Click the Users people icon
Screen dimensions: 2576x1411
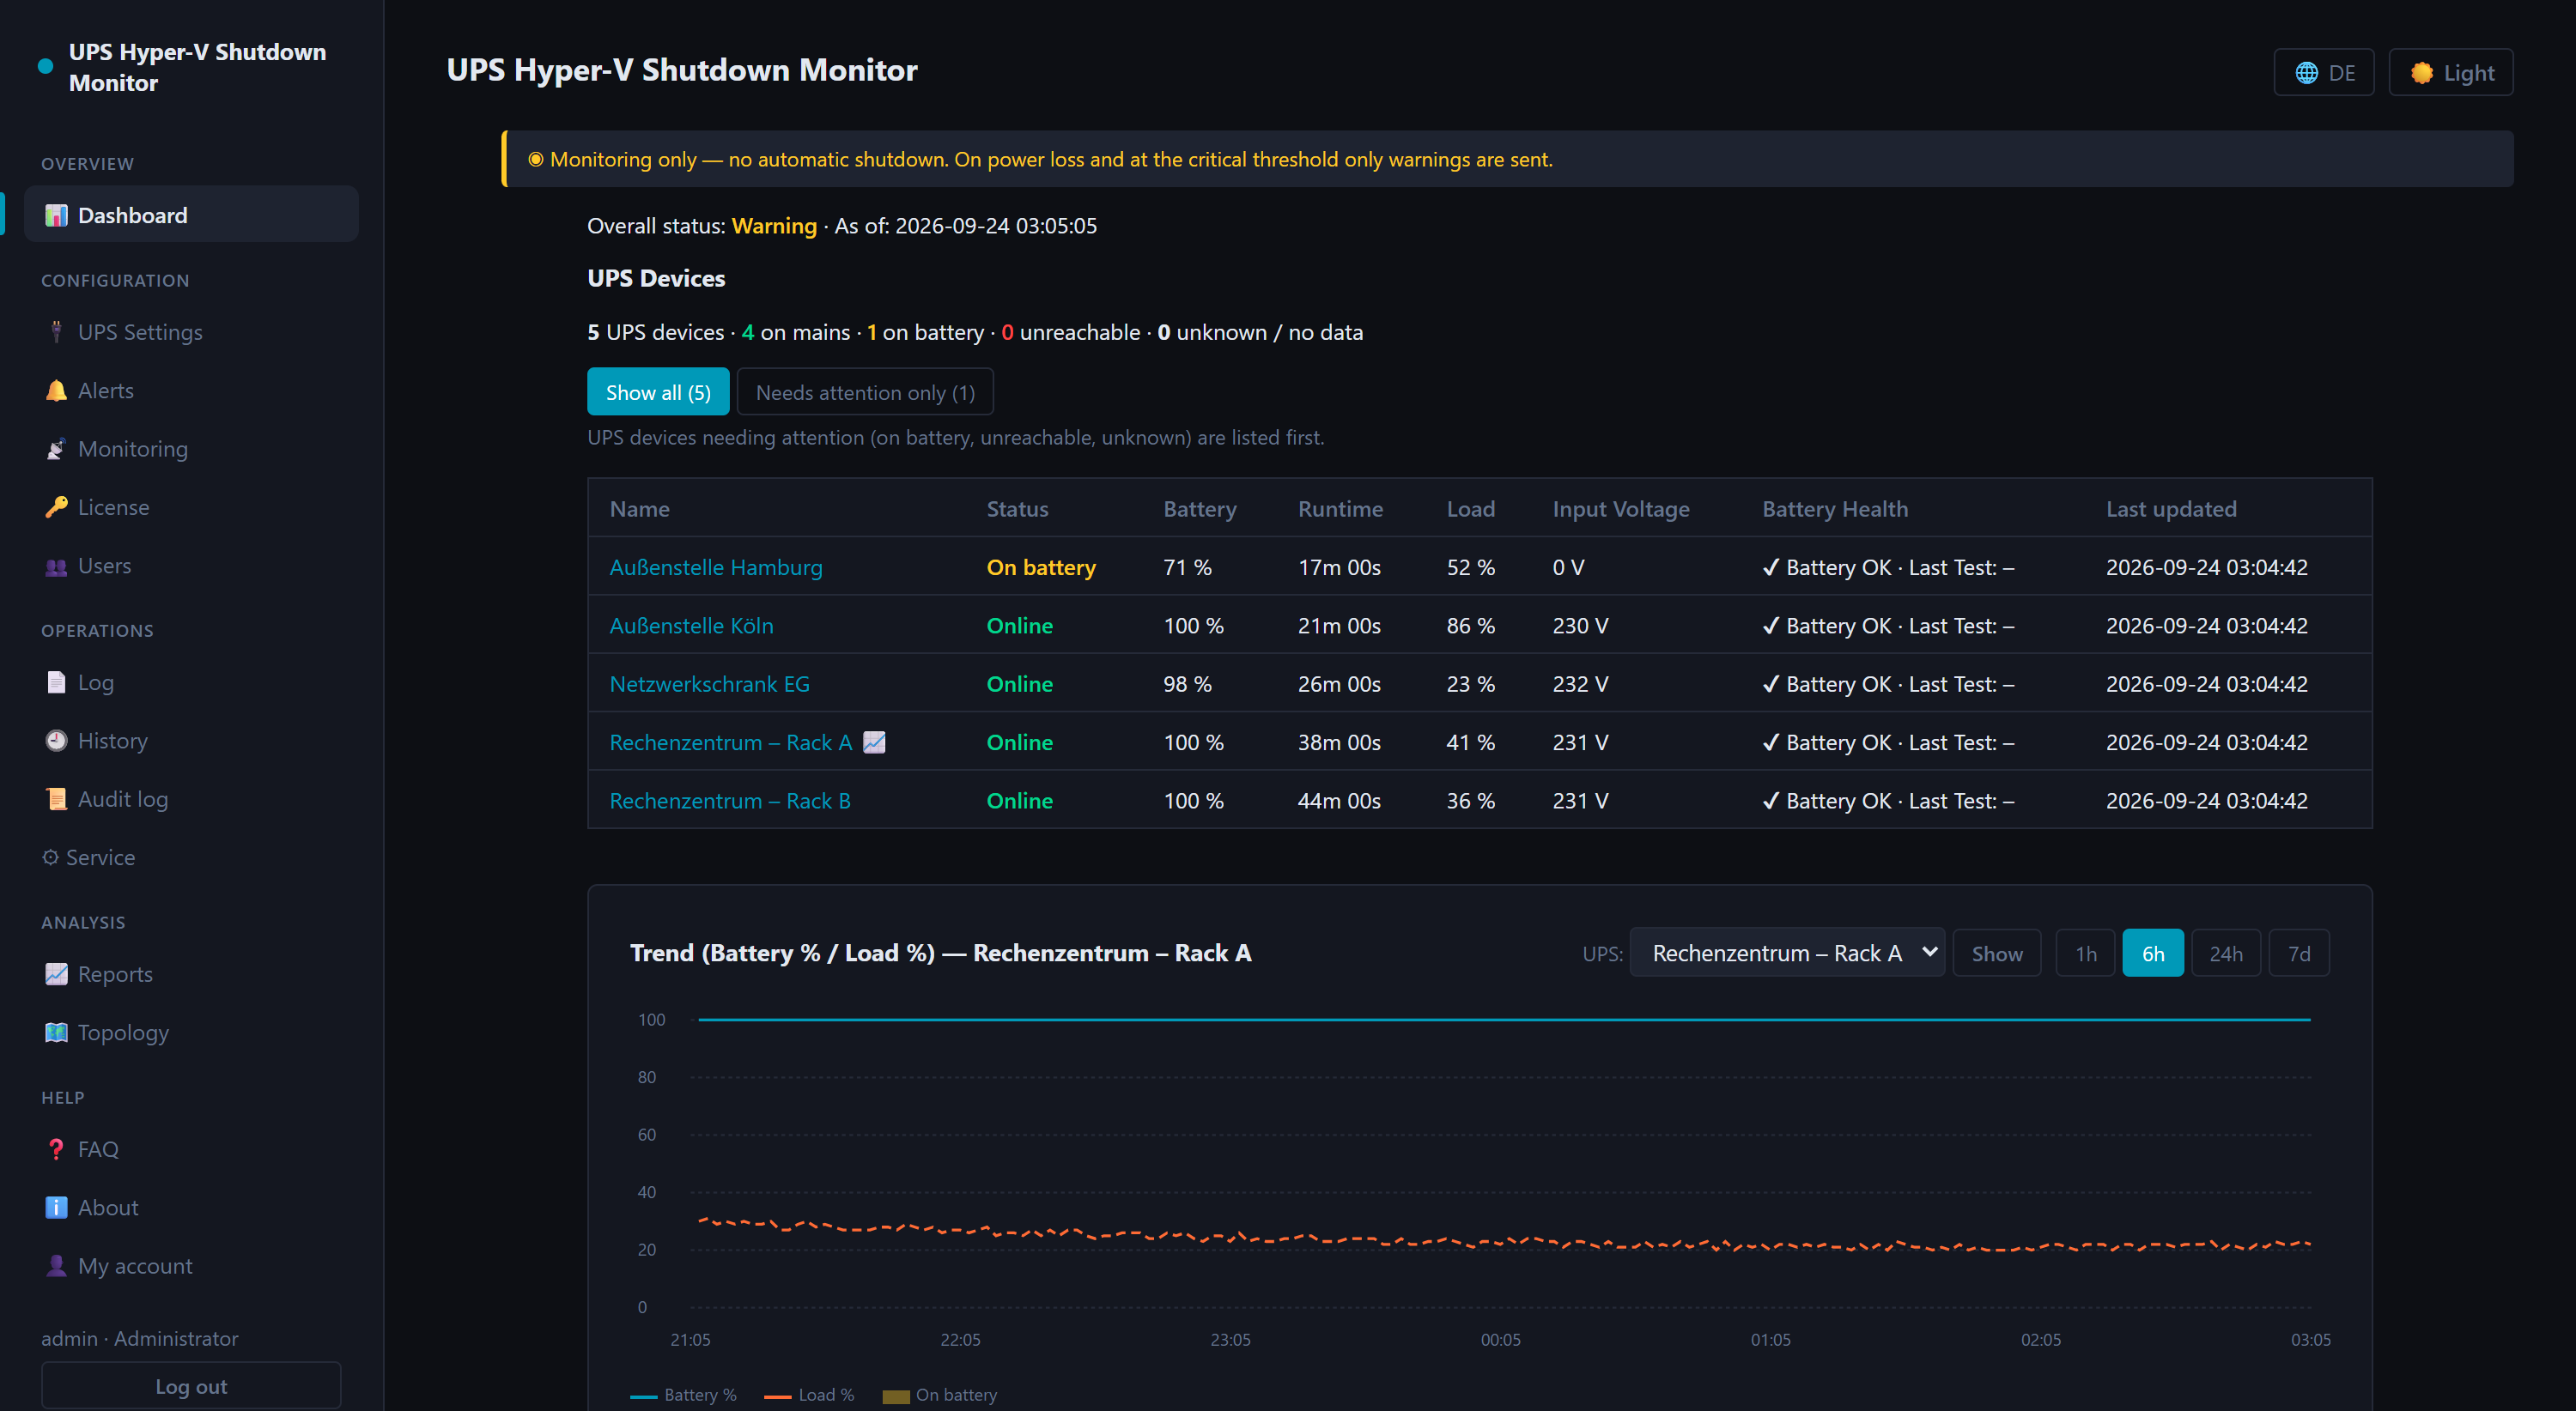pyautogui.click(x=56, y=566)
